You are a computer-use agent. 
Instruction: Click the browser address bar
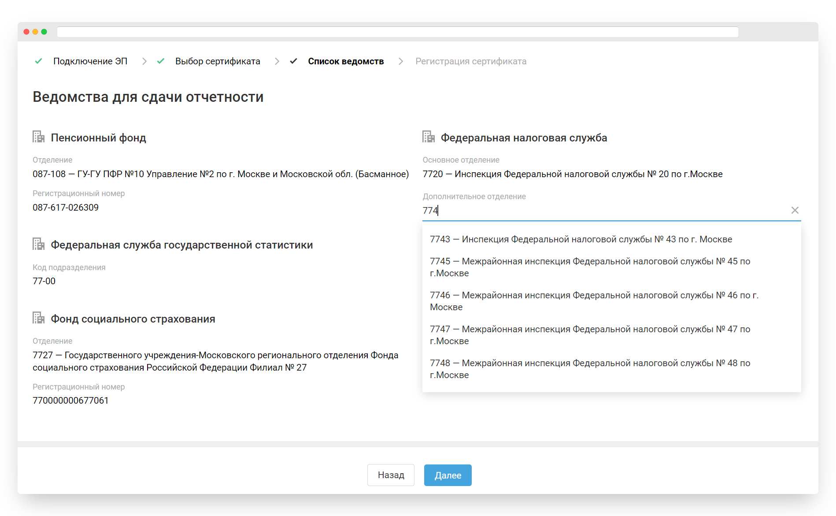point(397,32)
